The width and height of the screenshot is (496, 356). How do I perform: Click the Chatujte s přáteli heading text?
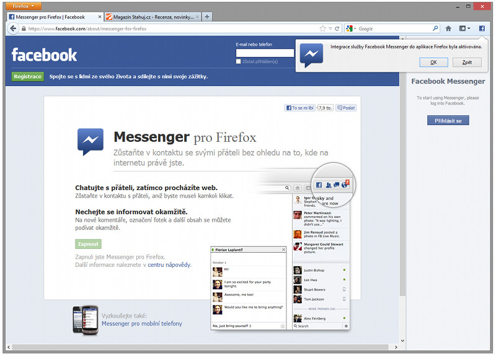click(x=146, y=188)
